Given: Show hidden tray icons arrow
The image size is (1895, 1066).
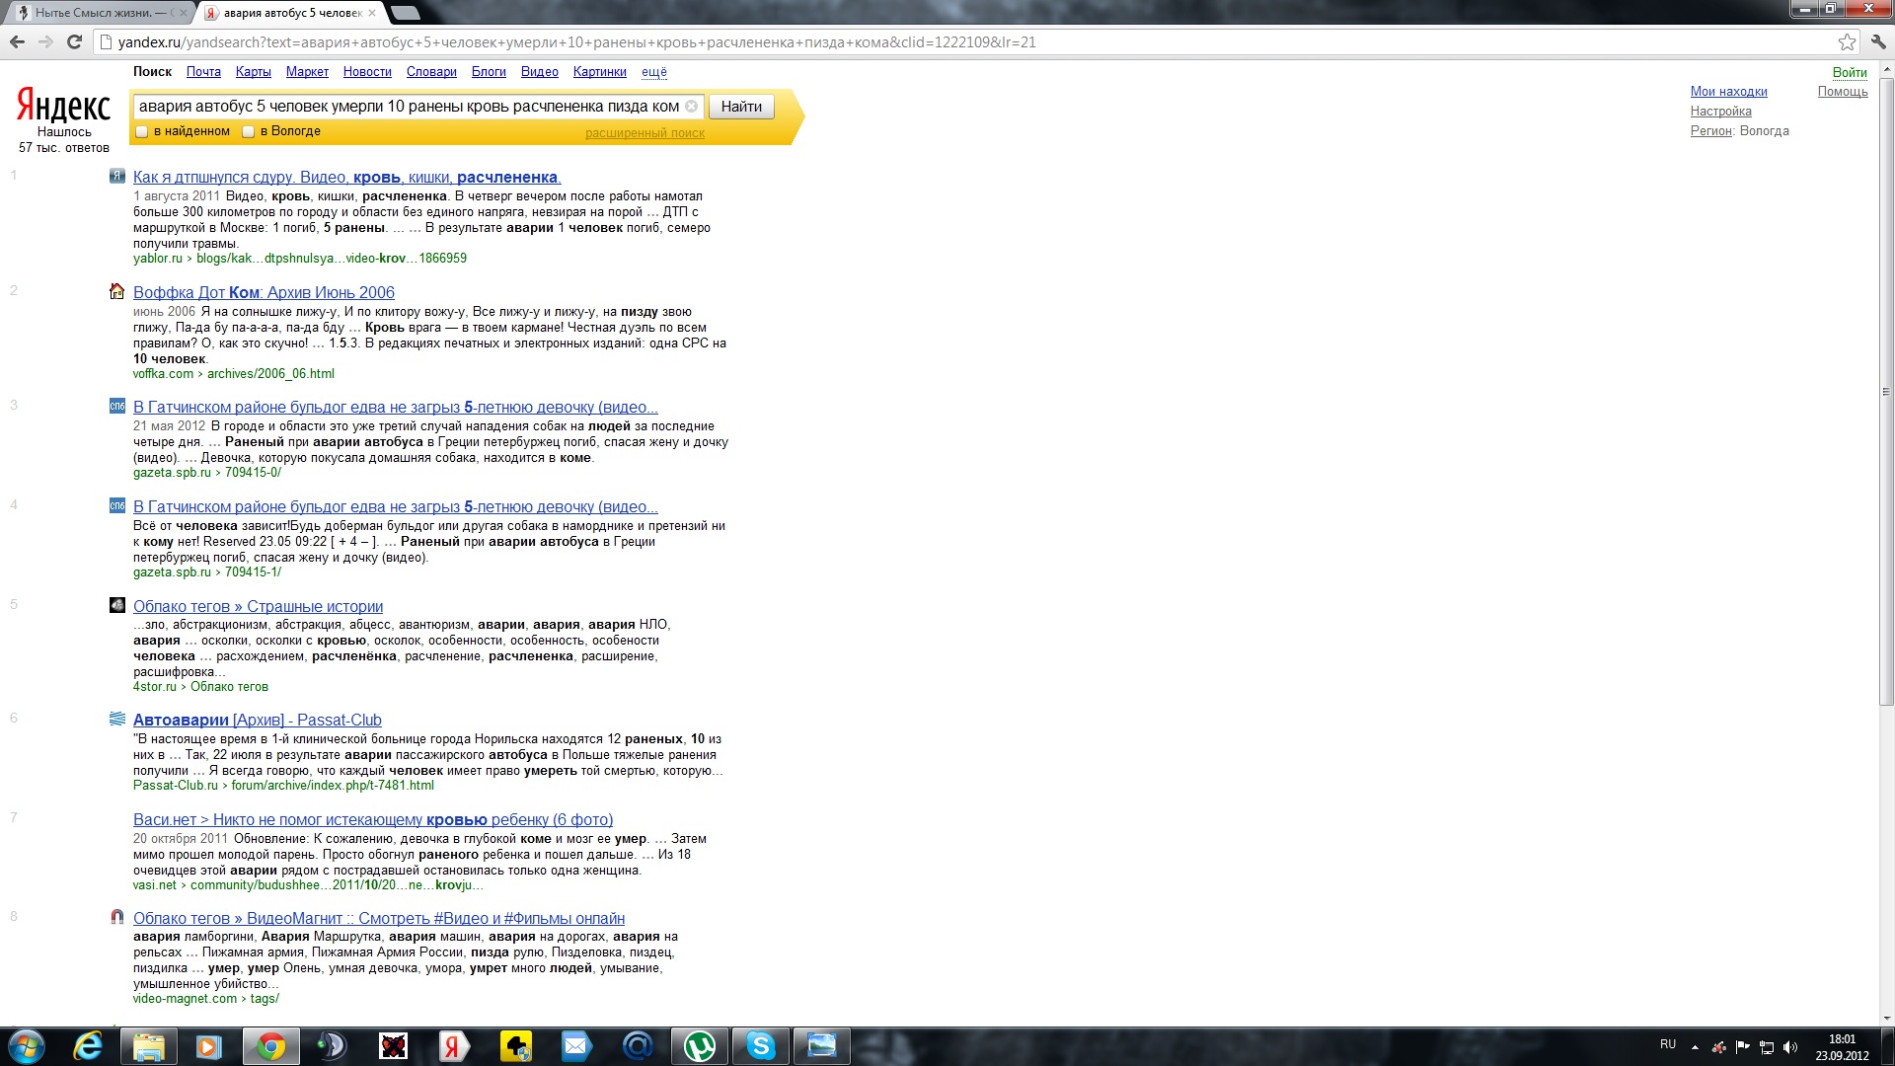Looking at the screenshot, I should 1695,1047.
